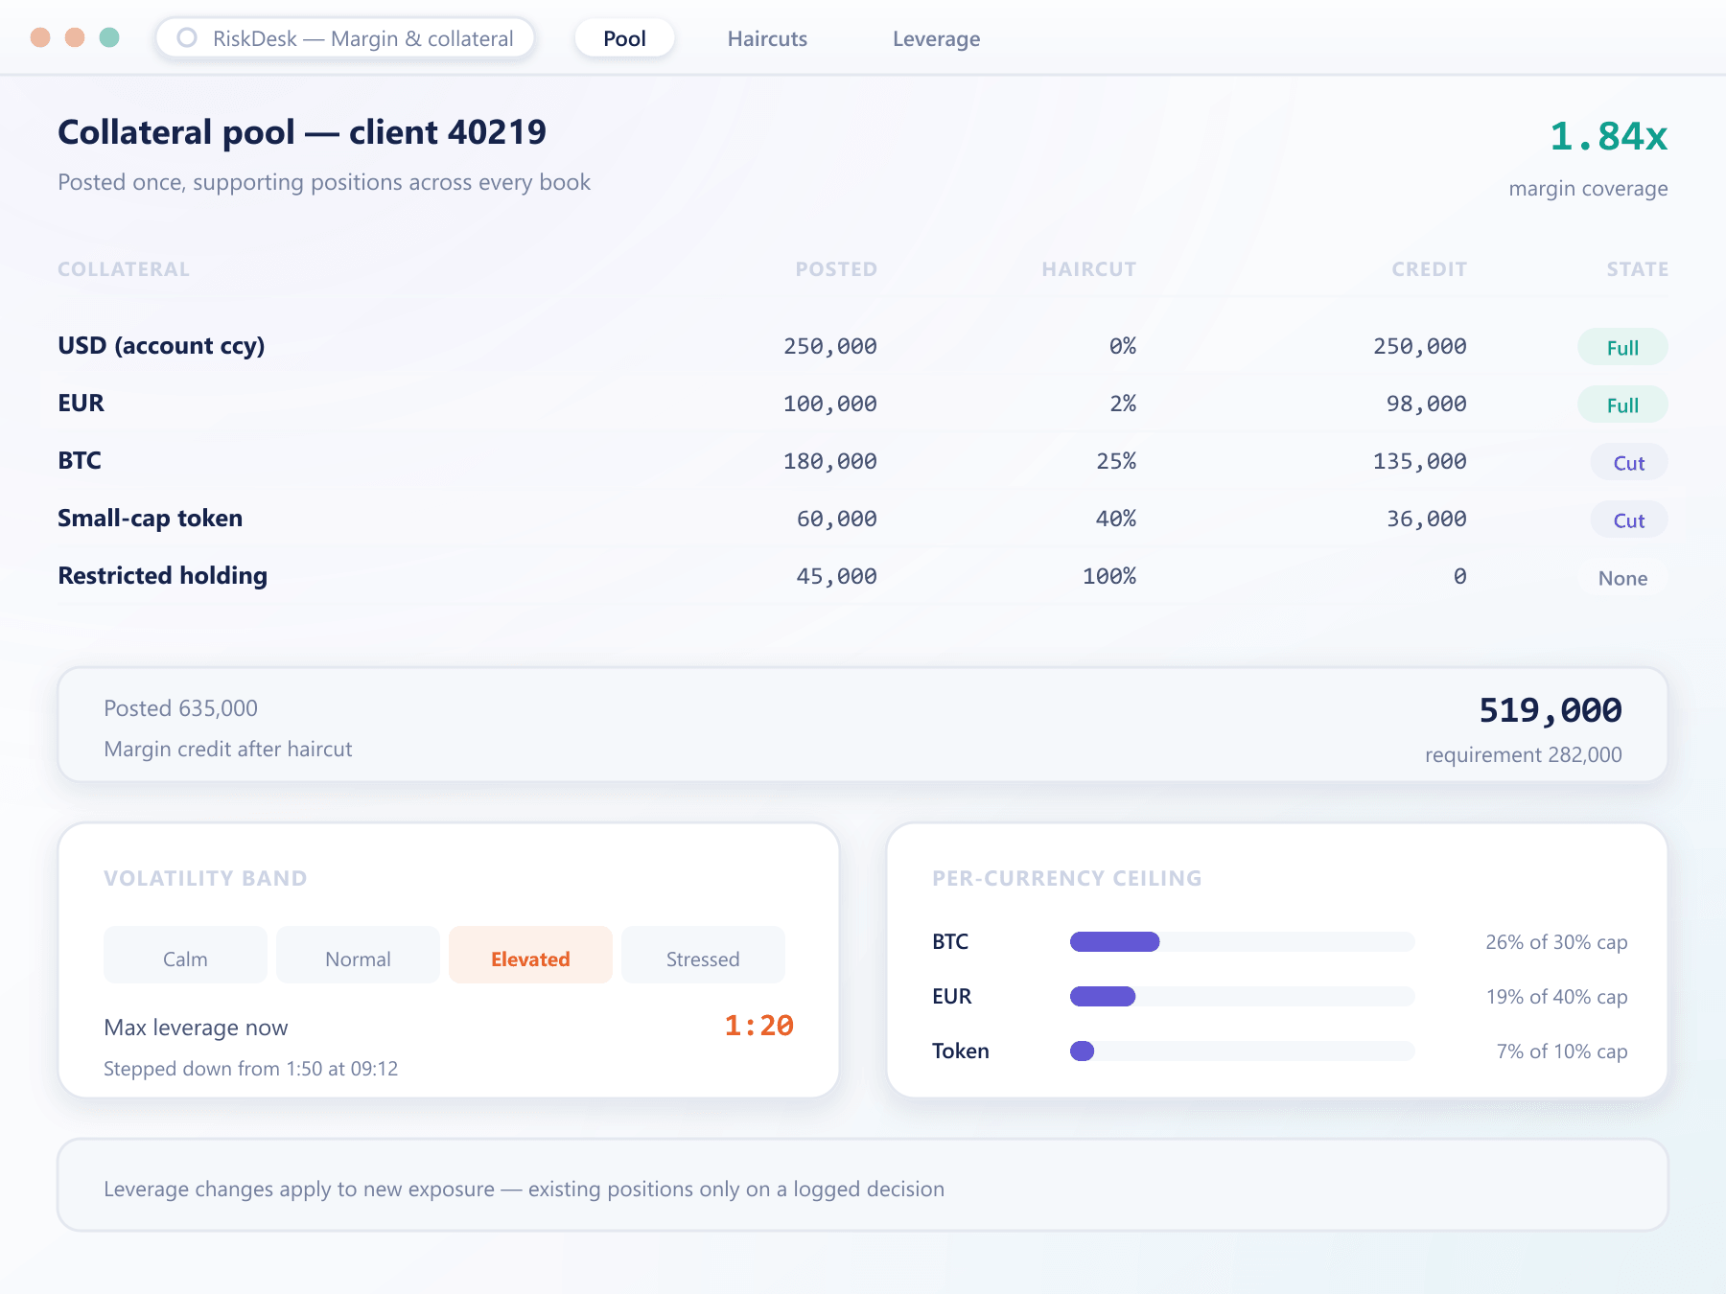Click the 26% of 30% cap label
Screen dimensions: 1726x1294
(1556, 942)
